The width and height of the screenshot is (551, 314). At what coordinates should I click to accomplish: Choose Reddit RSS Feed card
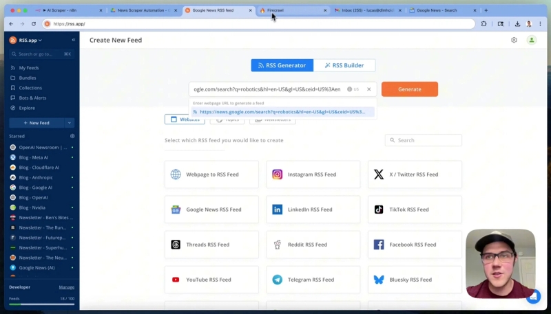pyautogui.click(x=313, y=245)
